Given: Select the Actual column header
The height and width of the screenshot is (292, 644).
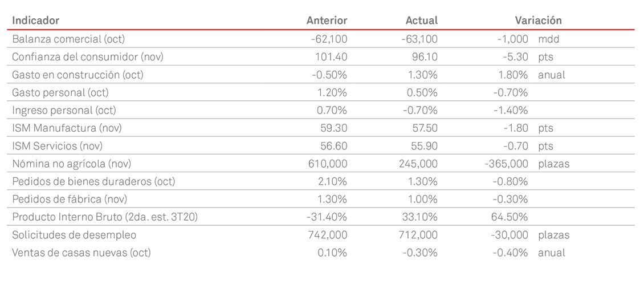Looking at the screenshot, I should pyautogui.click(x=421, y=21).
